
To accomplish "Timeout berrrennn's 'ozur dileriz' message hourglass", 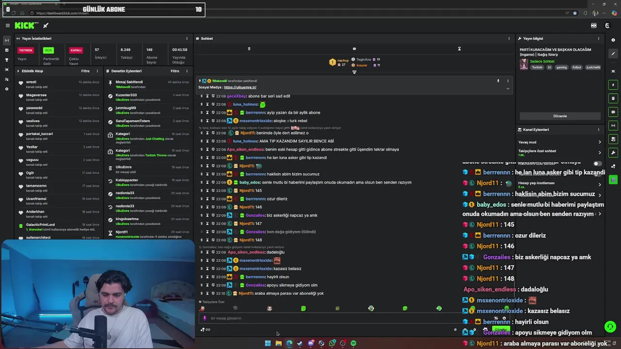I will (207, 199).
